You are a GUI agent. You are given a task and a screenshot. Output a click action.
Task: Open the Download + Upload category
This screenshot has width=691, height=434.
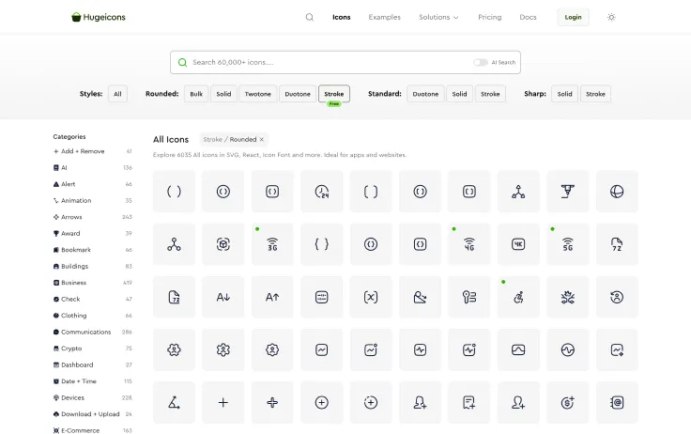tap(93, 414)
